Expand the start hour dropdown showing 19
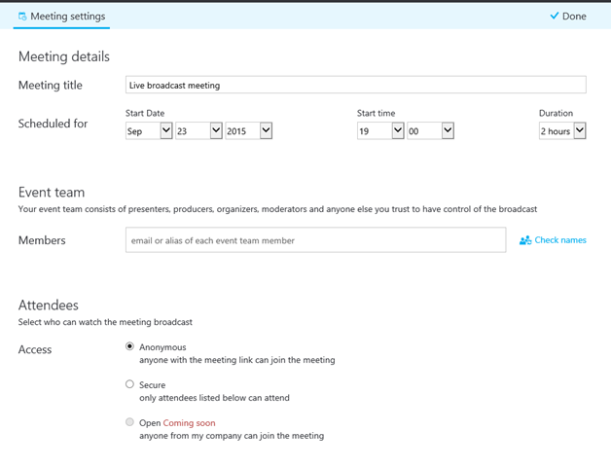This screenshot has height=467, width=611. tap(380, 131)
